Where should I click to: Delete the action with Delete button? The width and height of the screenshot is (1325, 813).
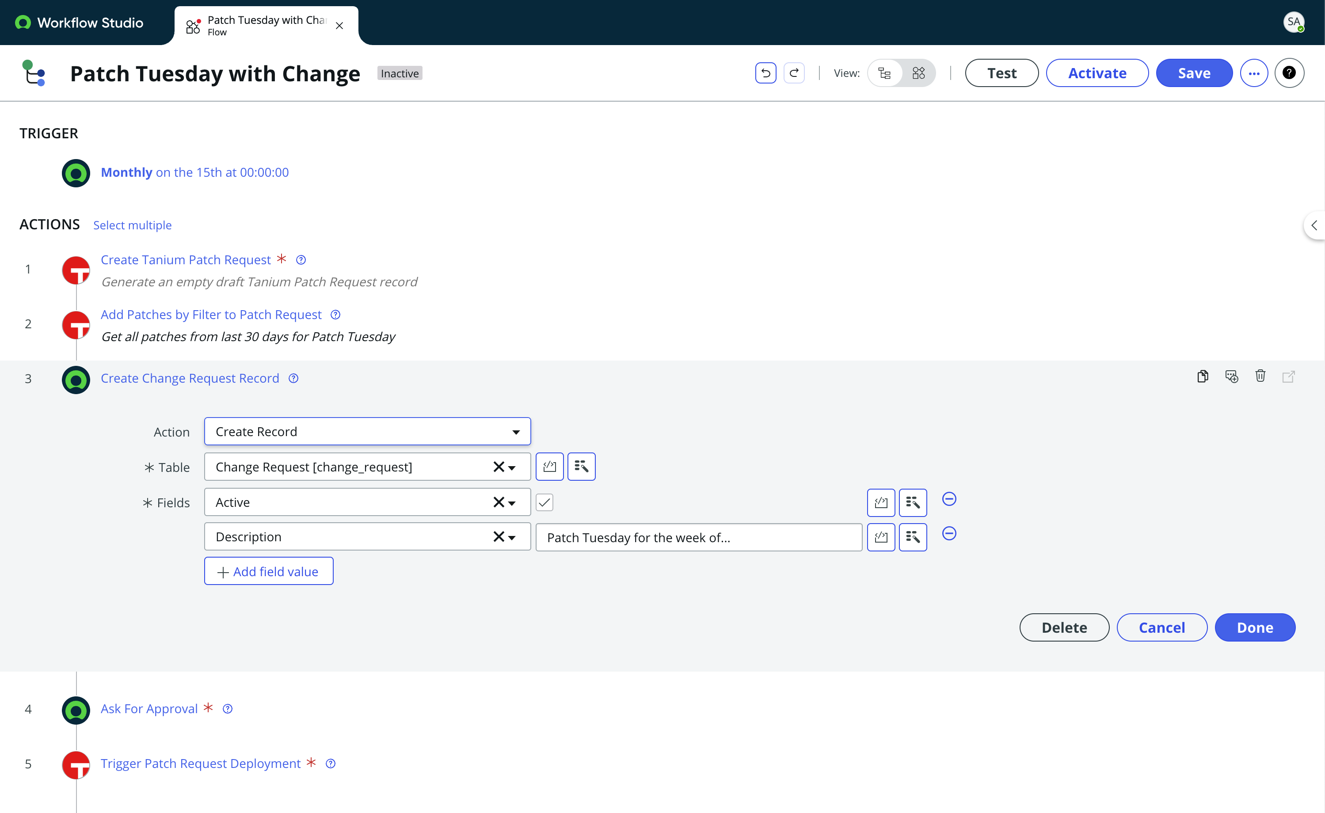(x=1064, y=627)
